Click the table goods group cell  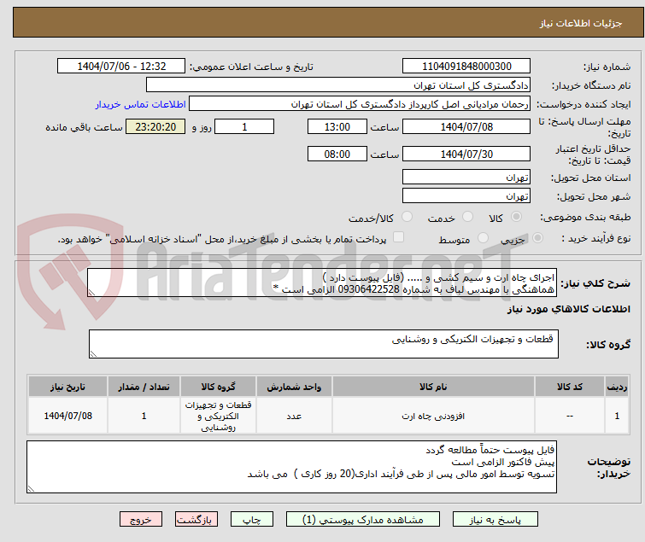(218, 416)
